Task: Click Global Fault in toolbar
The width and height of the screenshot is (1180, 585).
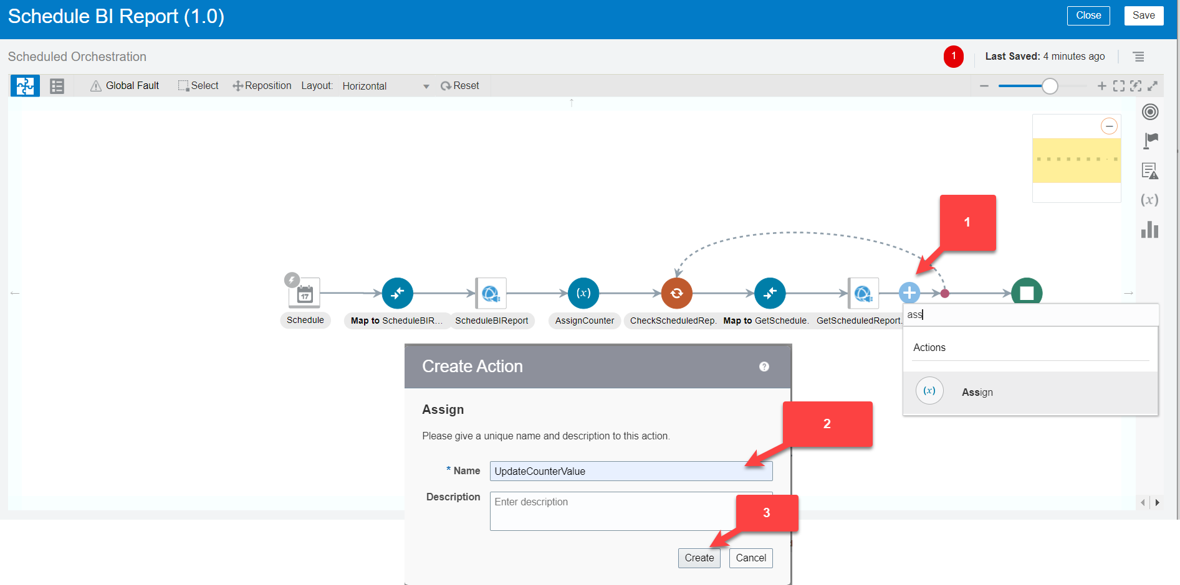Action: pyautogui.click(x=125, y=86)
